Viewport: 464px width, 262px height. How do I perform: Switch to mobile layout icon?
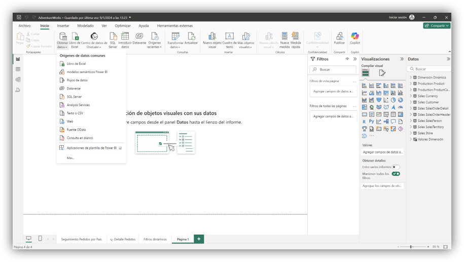40,239
